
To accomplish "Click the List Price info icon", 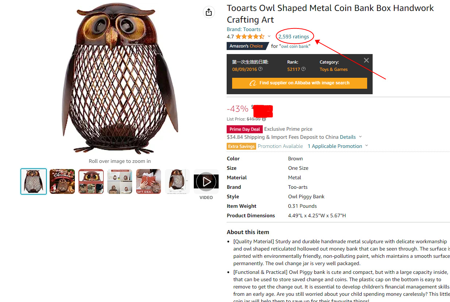I will 264,119.
